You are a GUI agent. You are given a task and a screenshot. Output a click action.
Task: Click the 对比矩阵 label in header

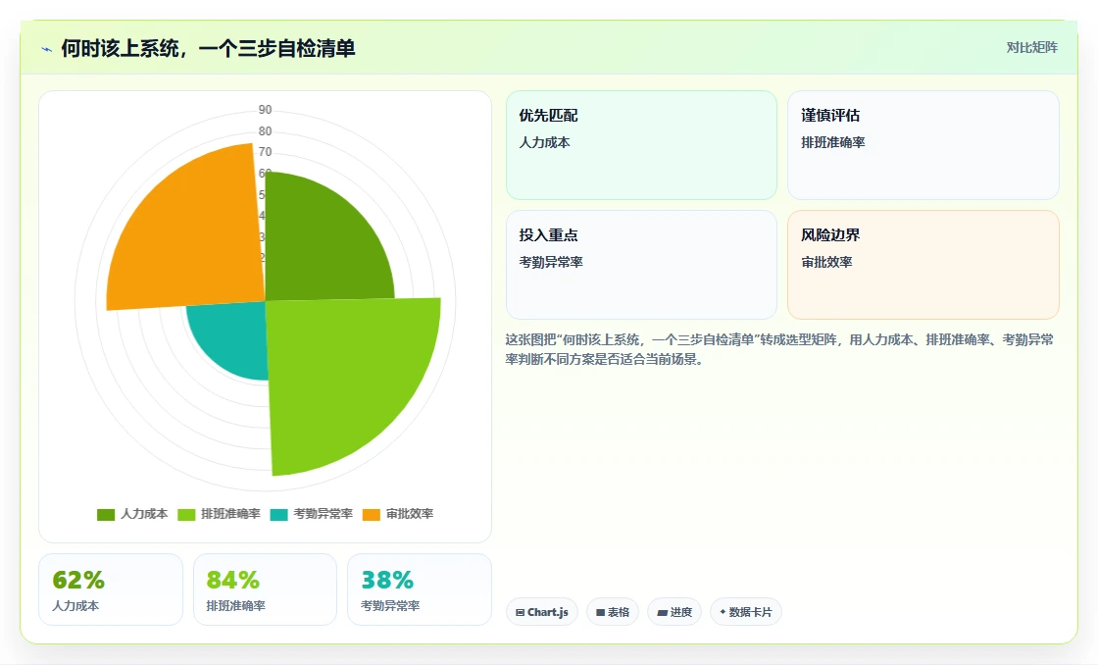[1031, 48]
